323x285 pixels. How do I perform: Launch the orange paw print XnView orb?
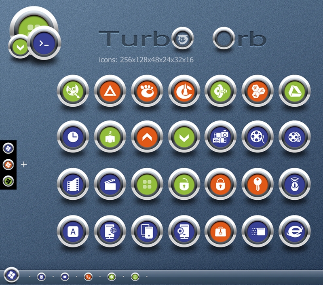(147, 91)
